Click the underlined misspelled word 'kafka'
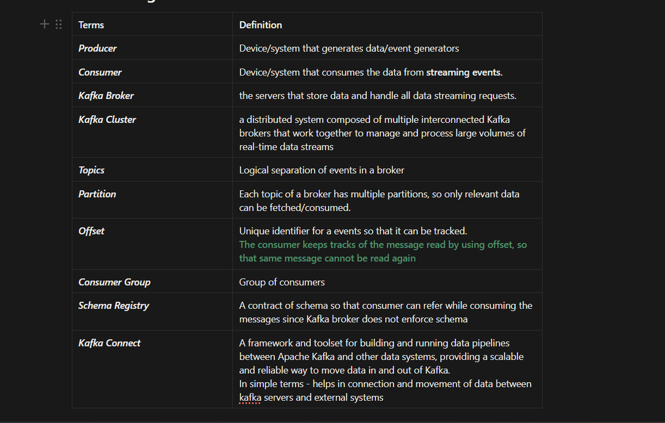665x423 pixels. tap(250, 398)
